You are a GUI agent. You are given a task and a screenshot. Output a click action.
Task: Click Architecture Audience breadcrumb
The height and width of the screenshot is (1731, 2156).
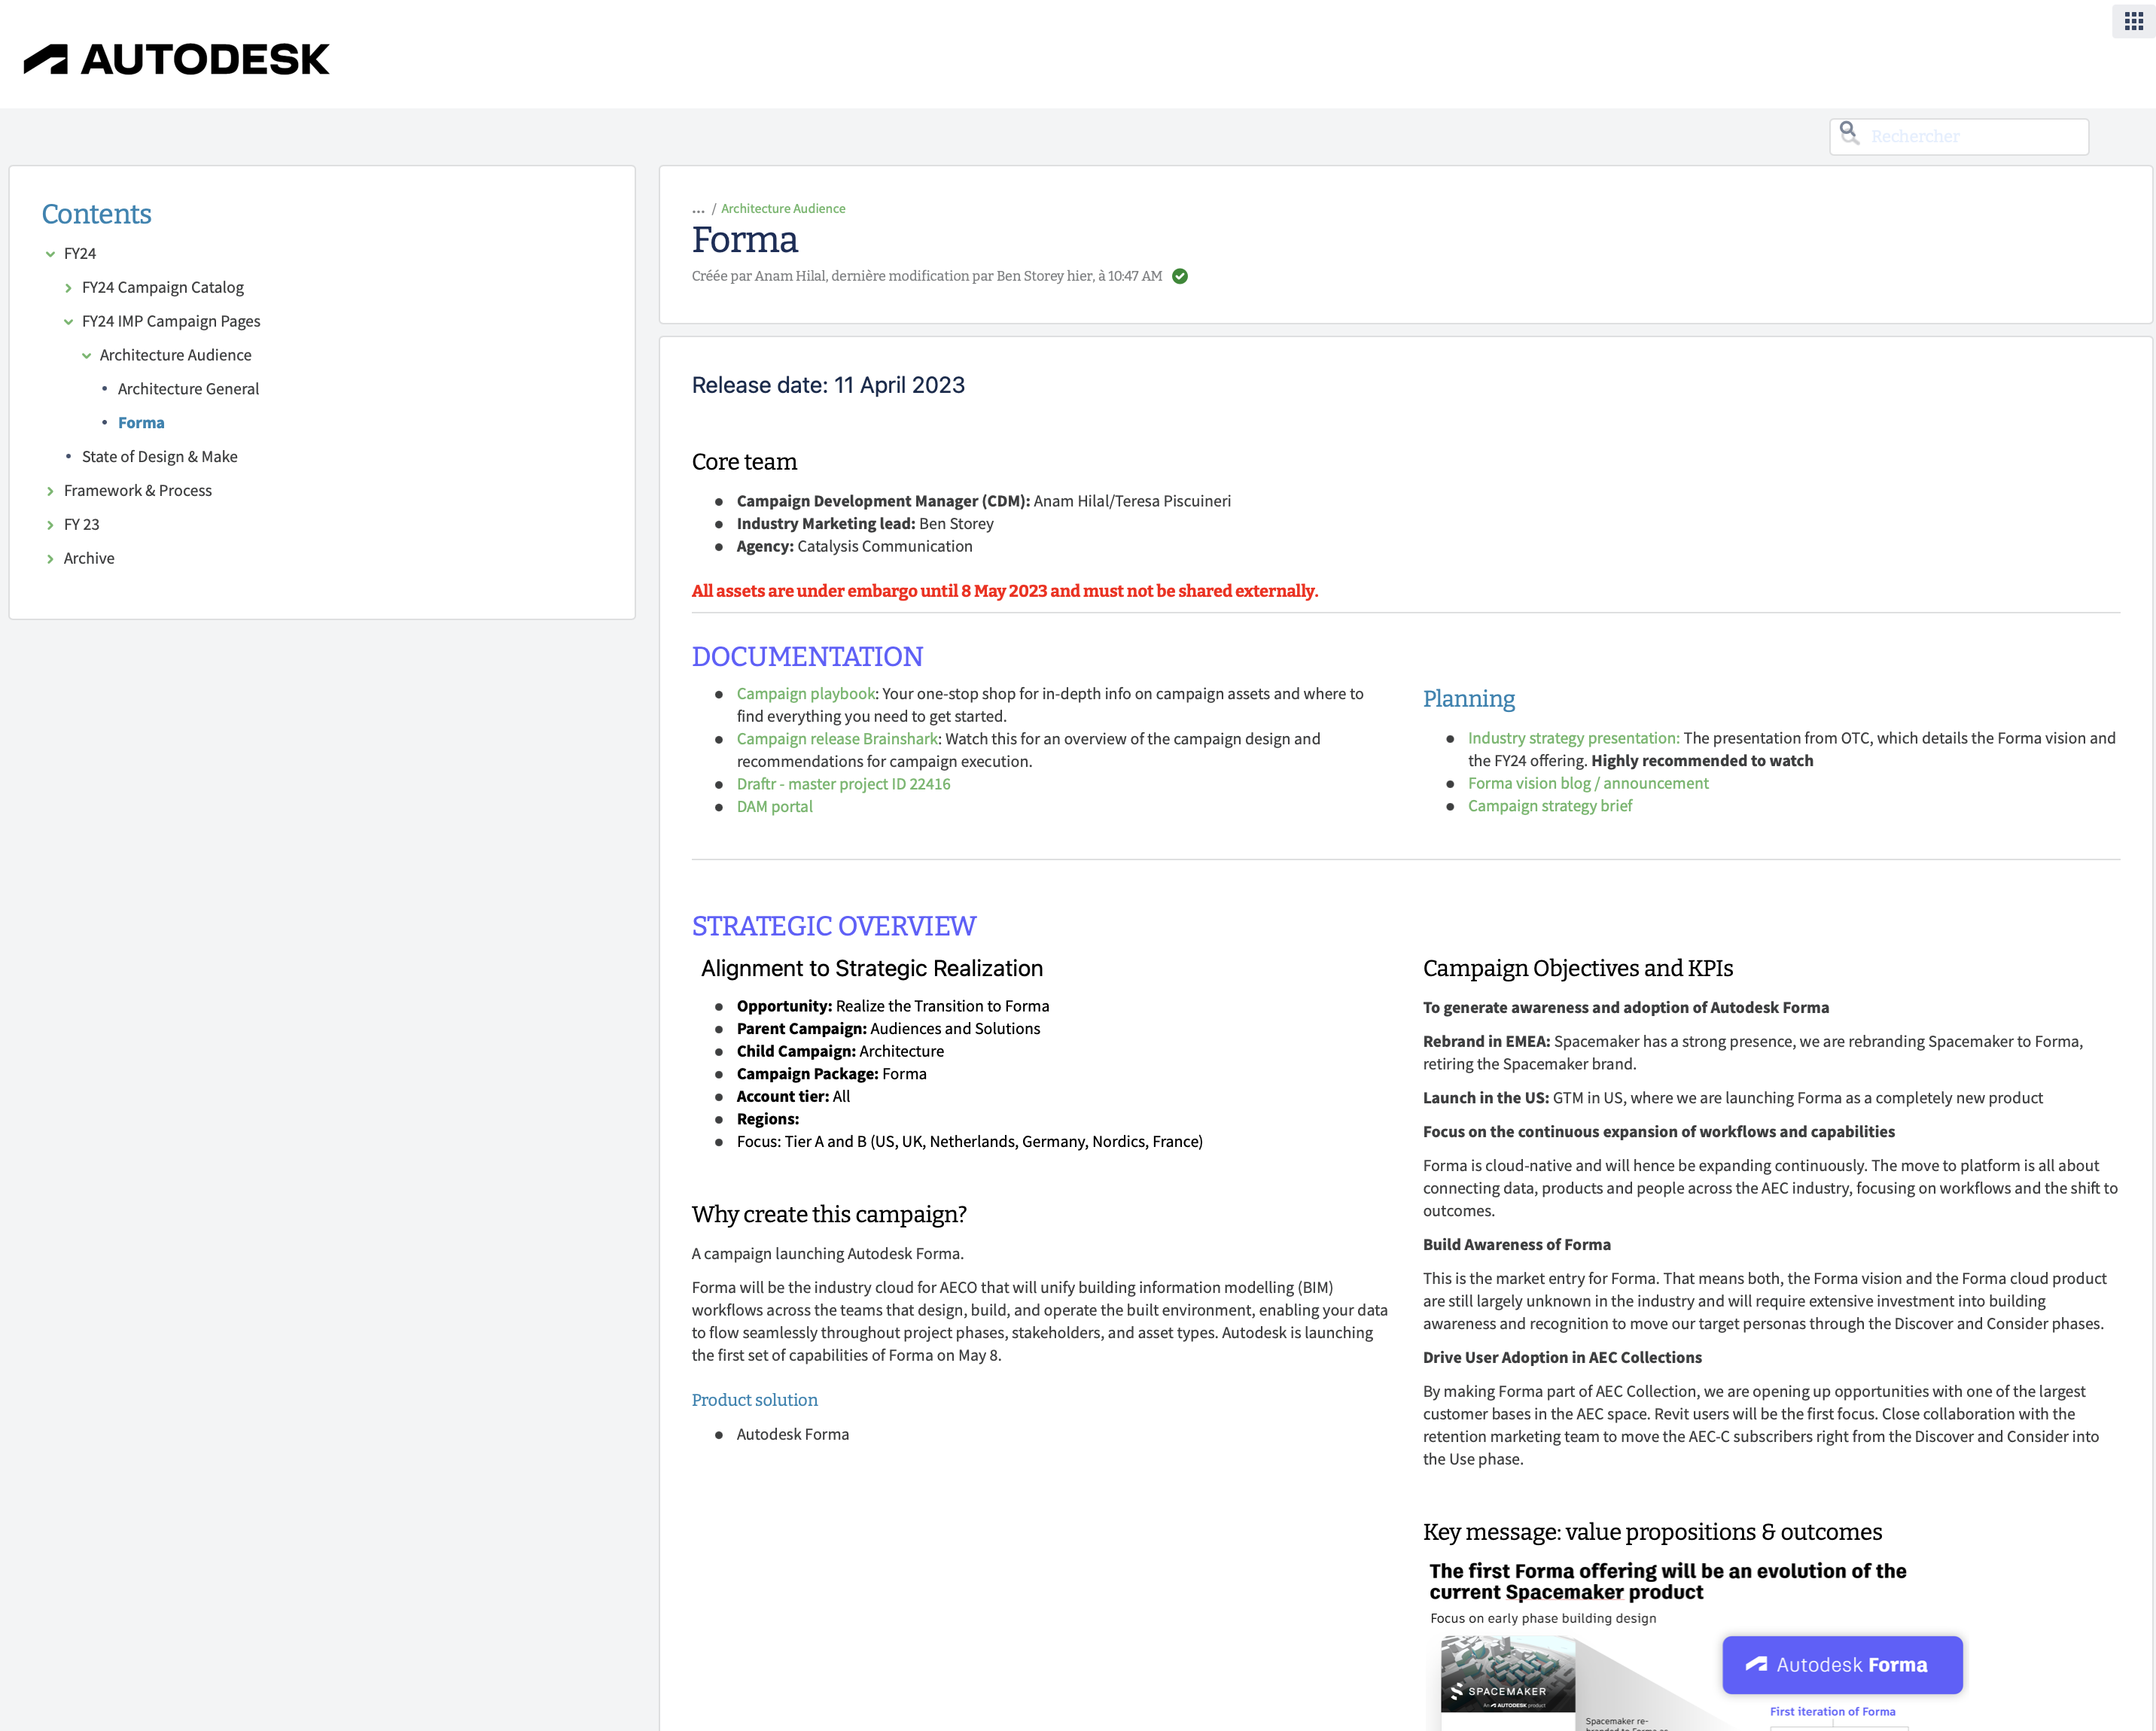(x=783, y=209)
